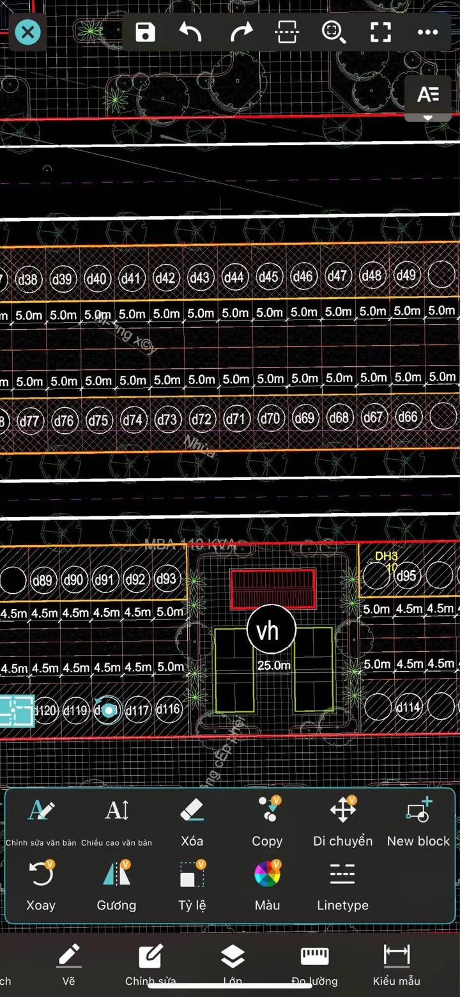
Task: Open the Đo lường measure tab
Action: (314, 964)
